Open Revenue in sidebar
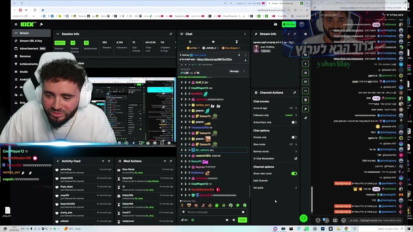Screen dimensions: 413x232 [32, 56]
